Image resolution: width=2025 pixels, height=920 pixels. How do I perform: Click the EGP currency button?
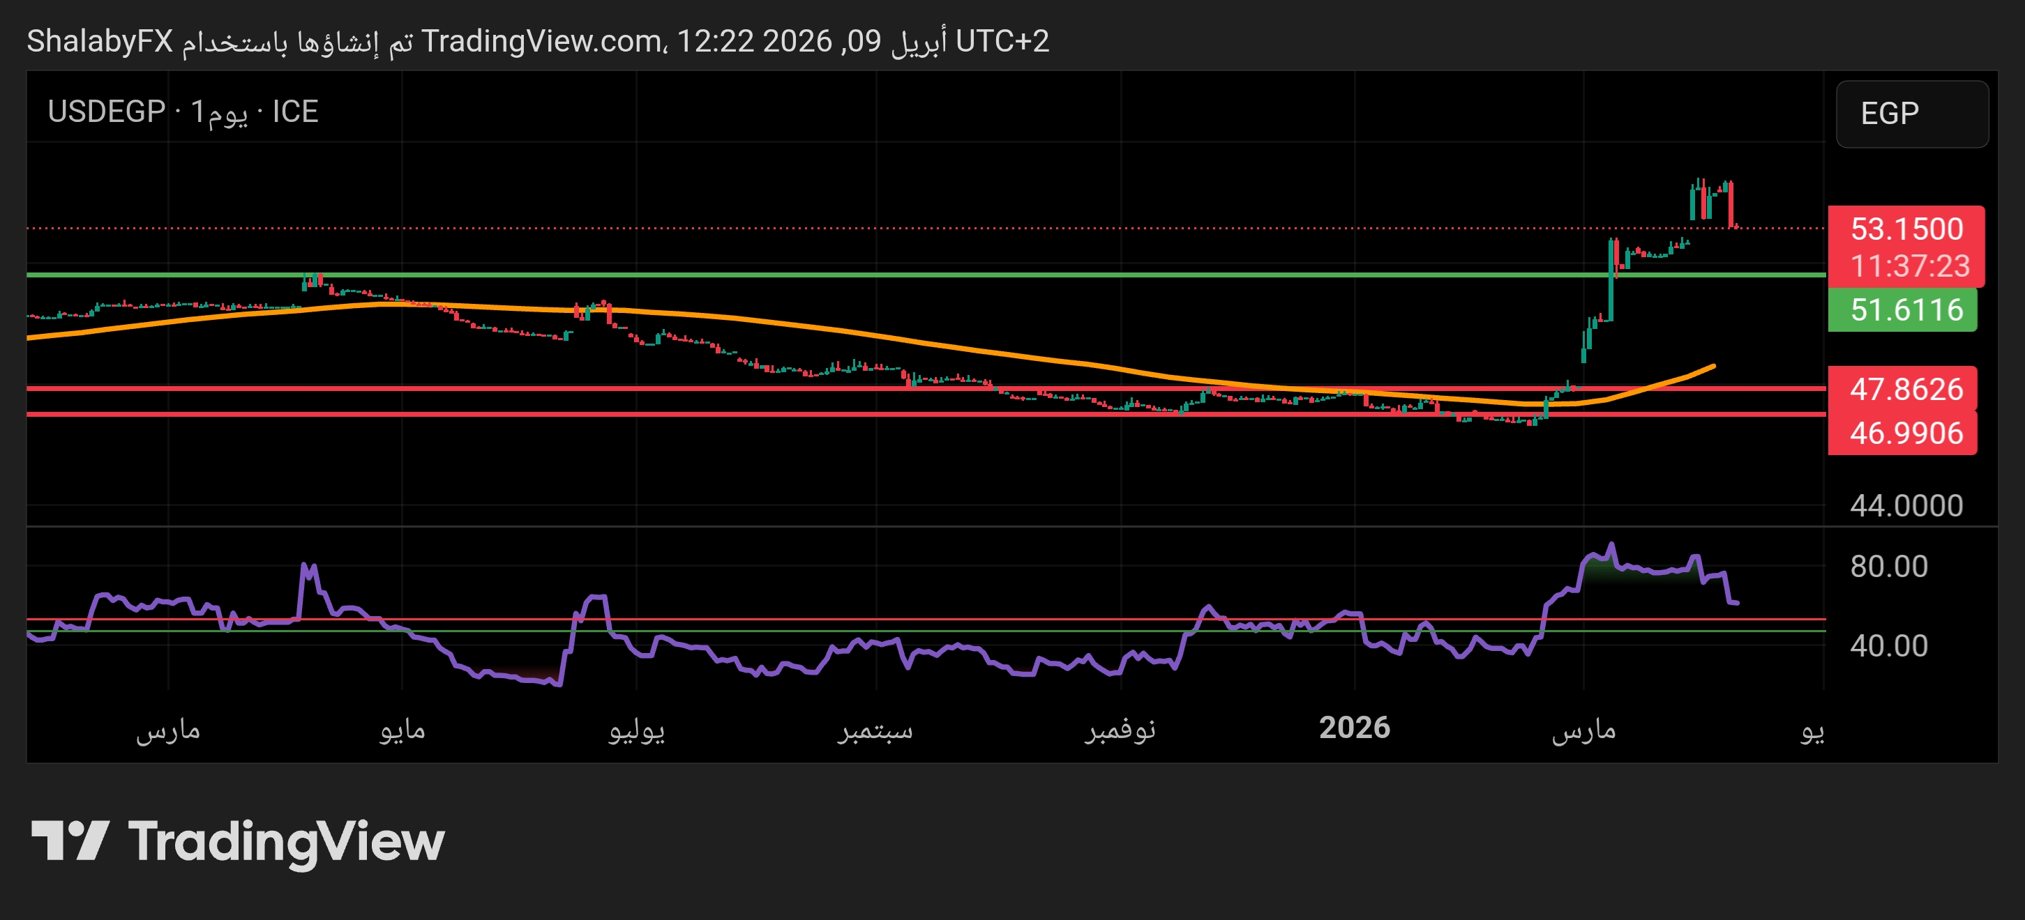click(1911, 114)
